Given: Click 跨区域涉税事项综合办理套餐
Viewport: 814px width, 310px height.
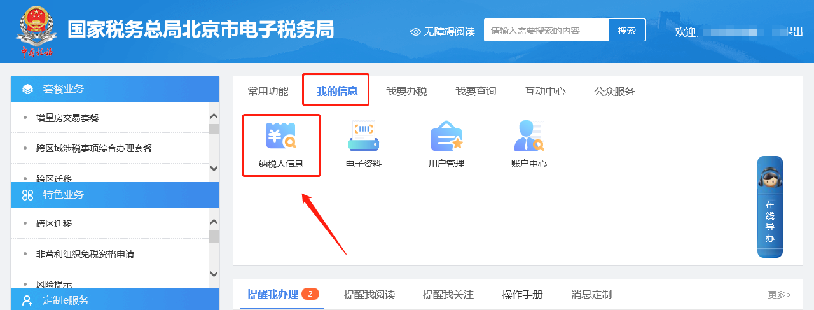Looking at the screenshot, I should click(94, 148).
